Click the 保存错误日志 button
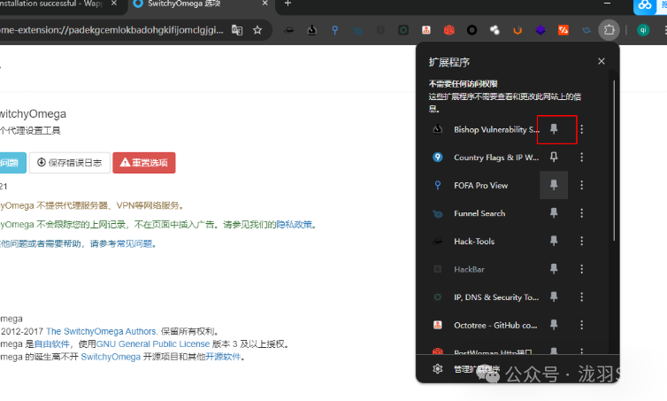 tap(69, 163)
